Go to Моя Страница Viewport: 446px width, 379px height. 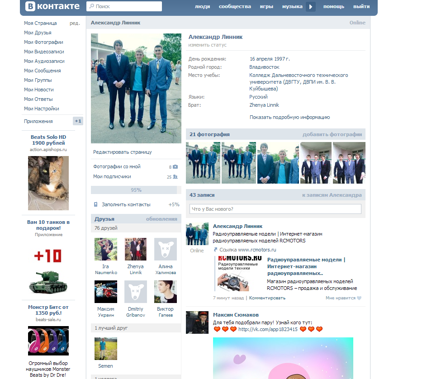(40, 23)
